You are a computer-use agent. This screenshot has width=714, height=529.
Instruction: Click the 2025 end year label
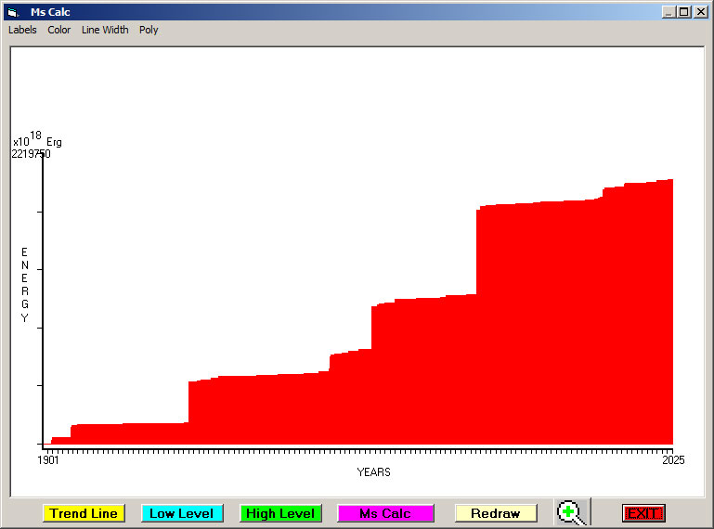pos(672,459)
